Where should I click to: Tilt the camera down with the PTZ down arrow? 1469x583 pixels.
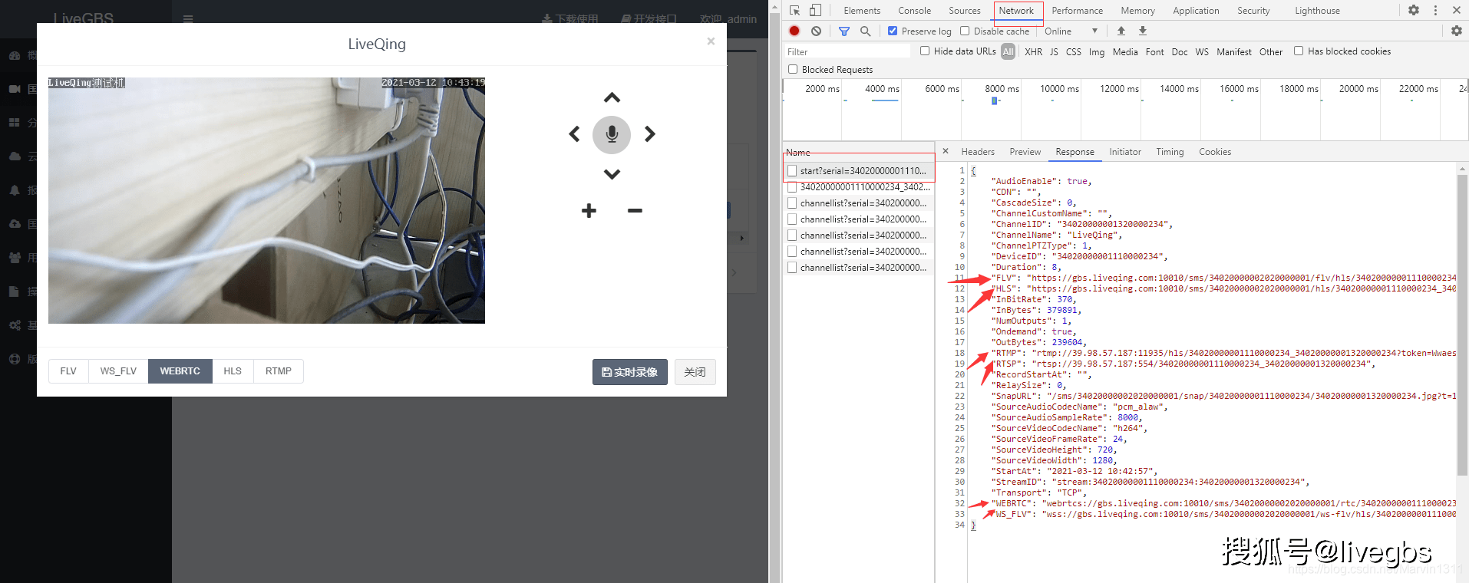[x=612, y=174]
